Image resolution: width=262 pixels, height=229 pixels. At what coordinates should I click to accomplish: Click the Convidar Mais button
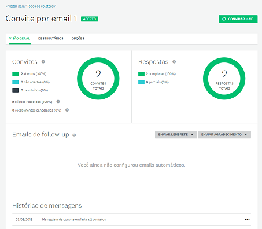click(238, 19)
